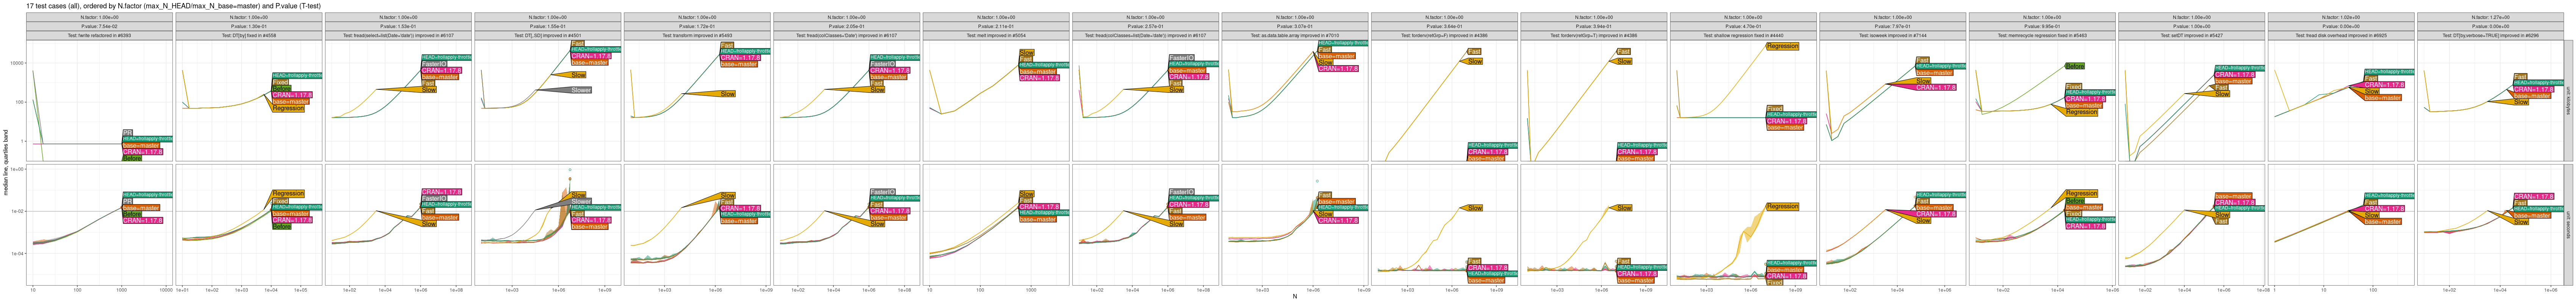Click the 'Test: melt improved in #5054' header
The image size is (2576, 303).
996,35
